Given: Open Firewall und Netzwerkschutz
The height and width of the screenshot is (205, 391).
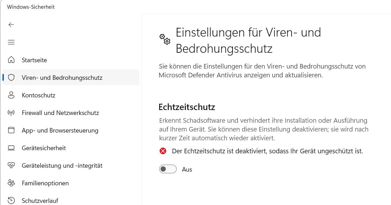Looking at the screenshot, I should click(x=60, y=113).
